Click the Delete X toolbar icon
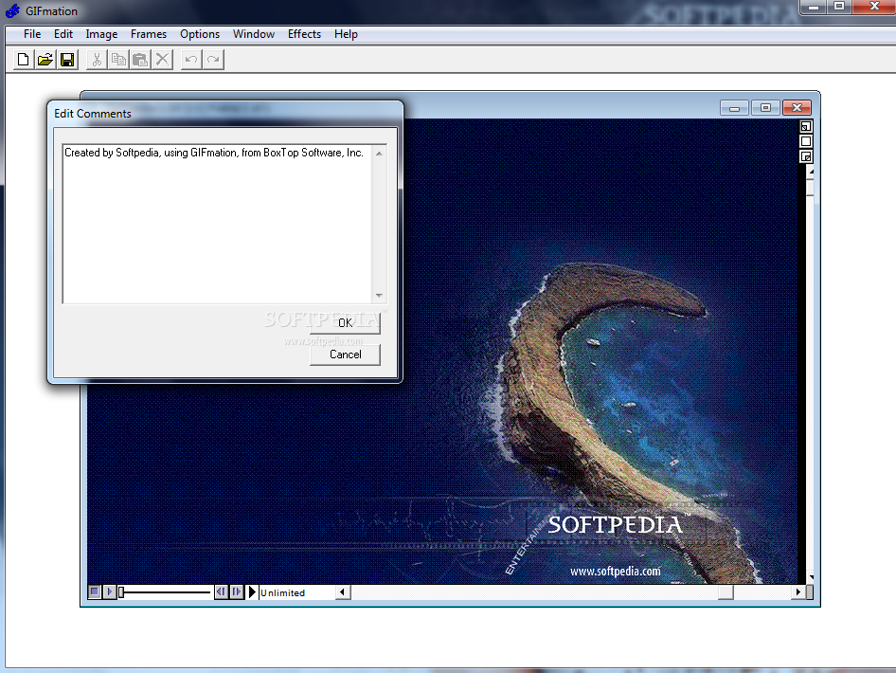The width and height of the screenshot is (896, 673). tap(163, 60)
